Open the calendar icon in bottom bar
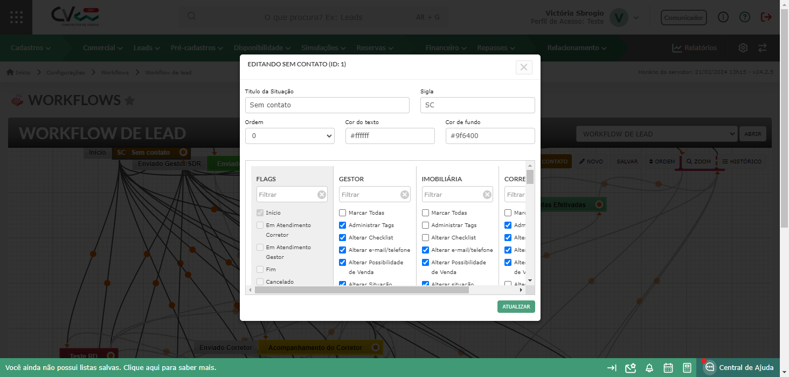789x377 pixels. click(668, 368)
